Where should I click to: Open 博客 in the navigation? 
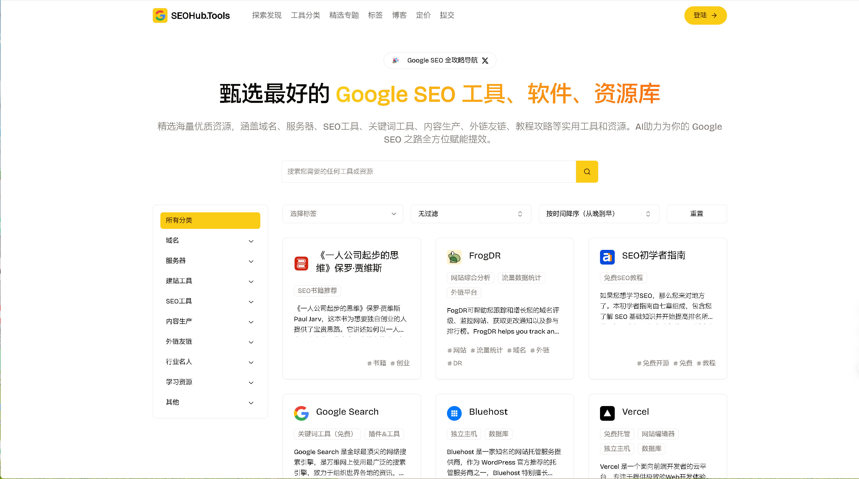point(399,15)
